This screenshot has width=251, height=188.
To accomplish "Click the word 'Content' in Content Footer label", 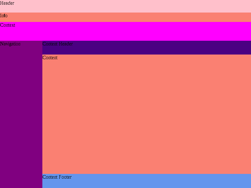I will [50, 177].
